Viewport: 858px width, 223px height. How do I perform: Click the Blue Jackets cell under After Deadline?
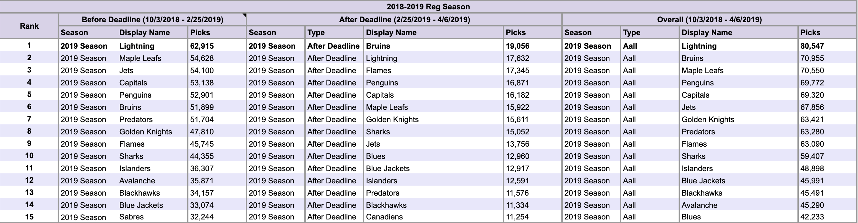click(x=433, y=168)
